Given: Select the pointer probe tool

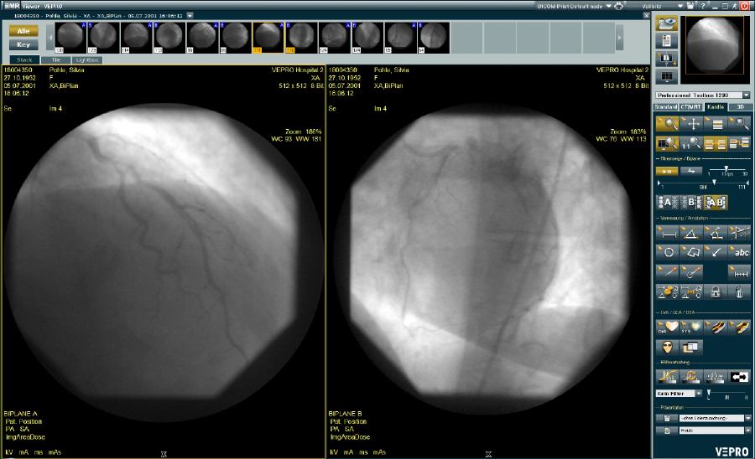Looking at the screenshot, I should click(x=668, y=272).
